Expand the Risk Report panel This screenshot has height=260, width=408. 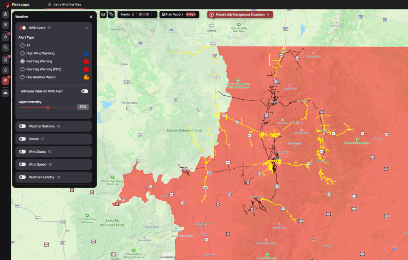pyautogui.click(x=178, y=14)
